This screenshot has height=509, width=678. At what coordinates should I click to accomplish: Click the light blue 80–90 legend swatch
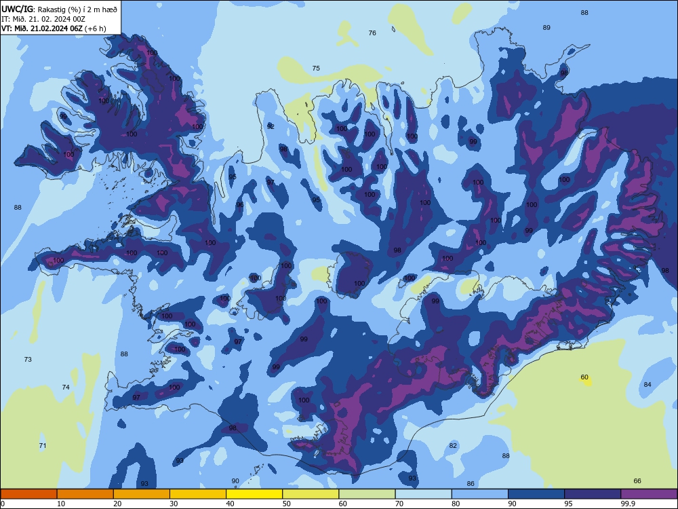click(x=480, y=494)
